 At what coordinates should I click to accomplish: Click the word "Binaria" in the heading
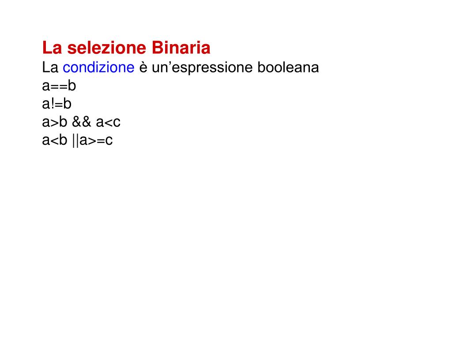181,48
